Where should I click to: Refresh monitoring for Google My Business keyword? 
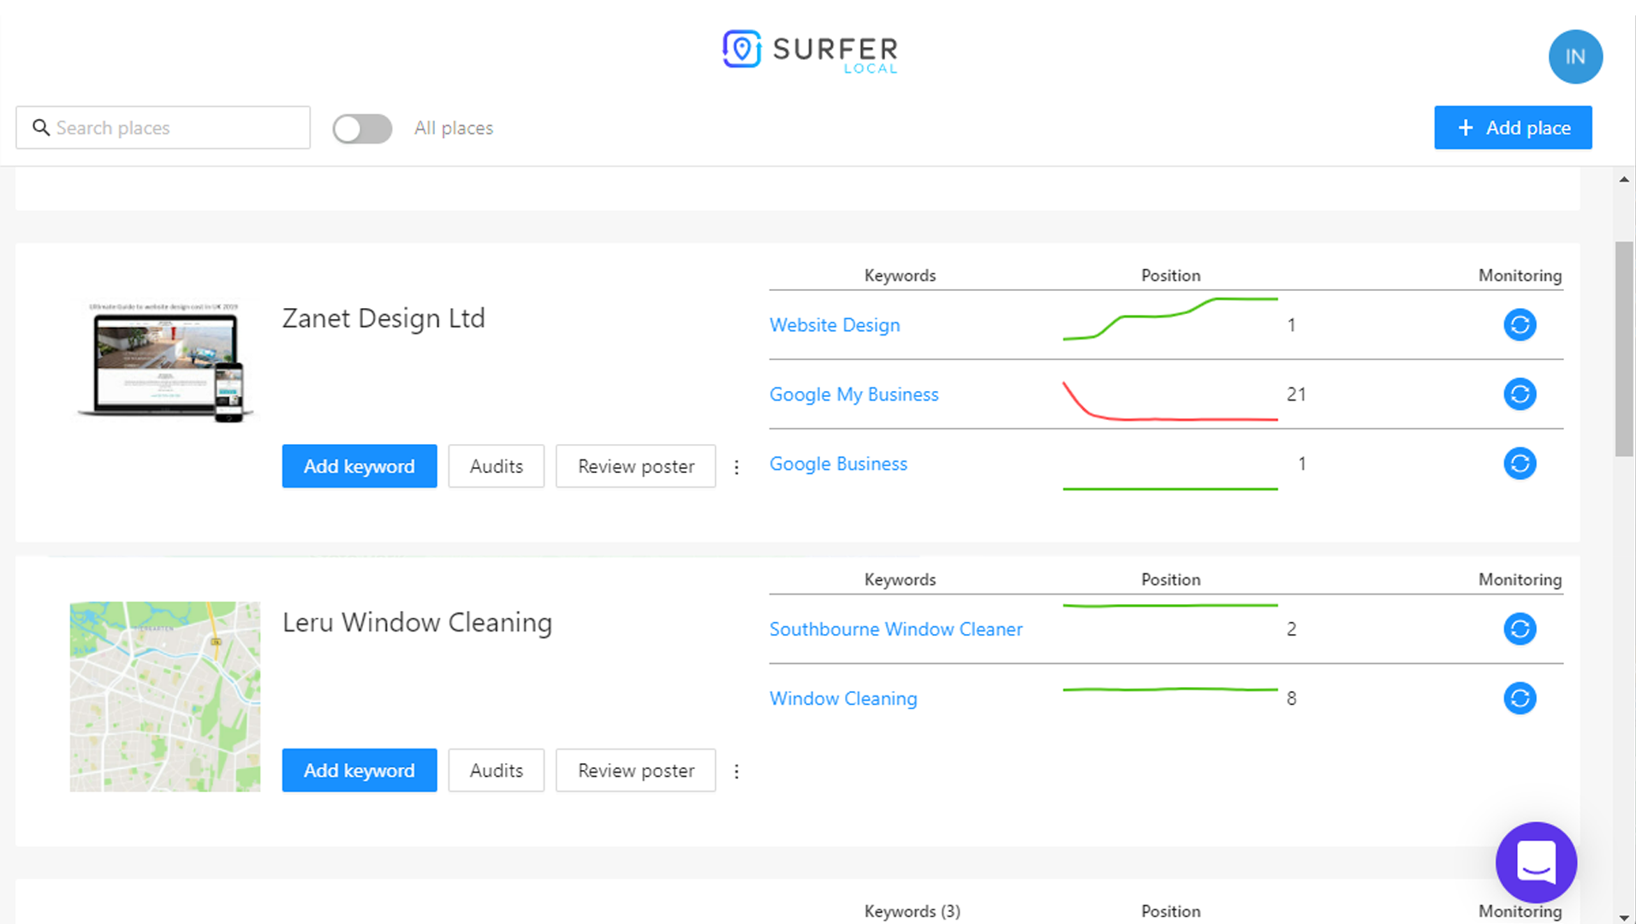[x=1520, y=394]
